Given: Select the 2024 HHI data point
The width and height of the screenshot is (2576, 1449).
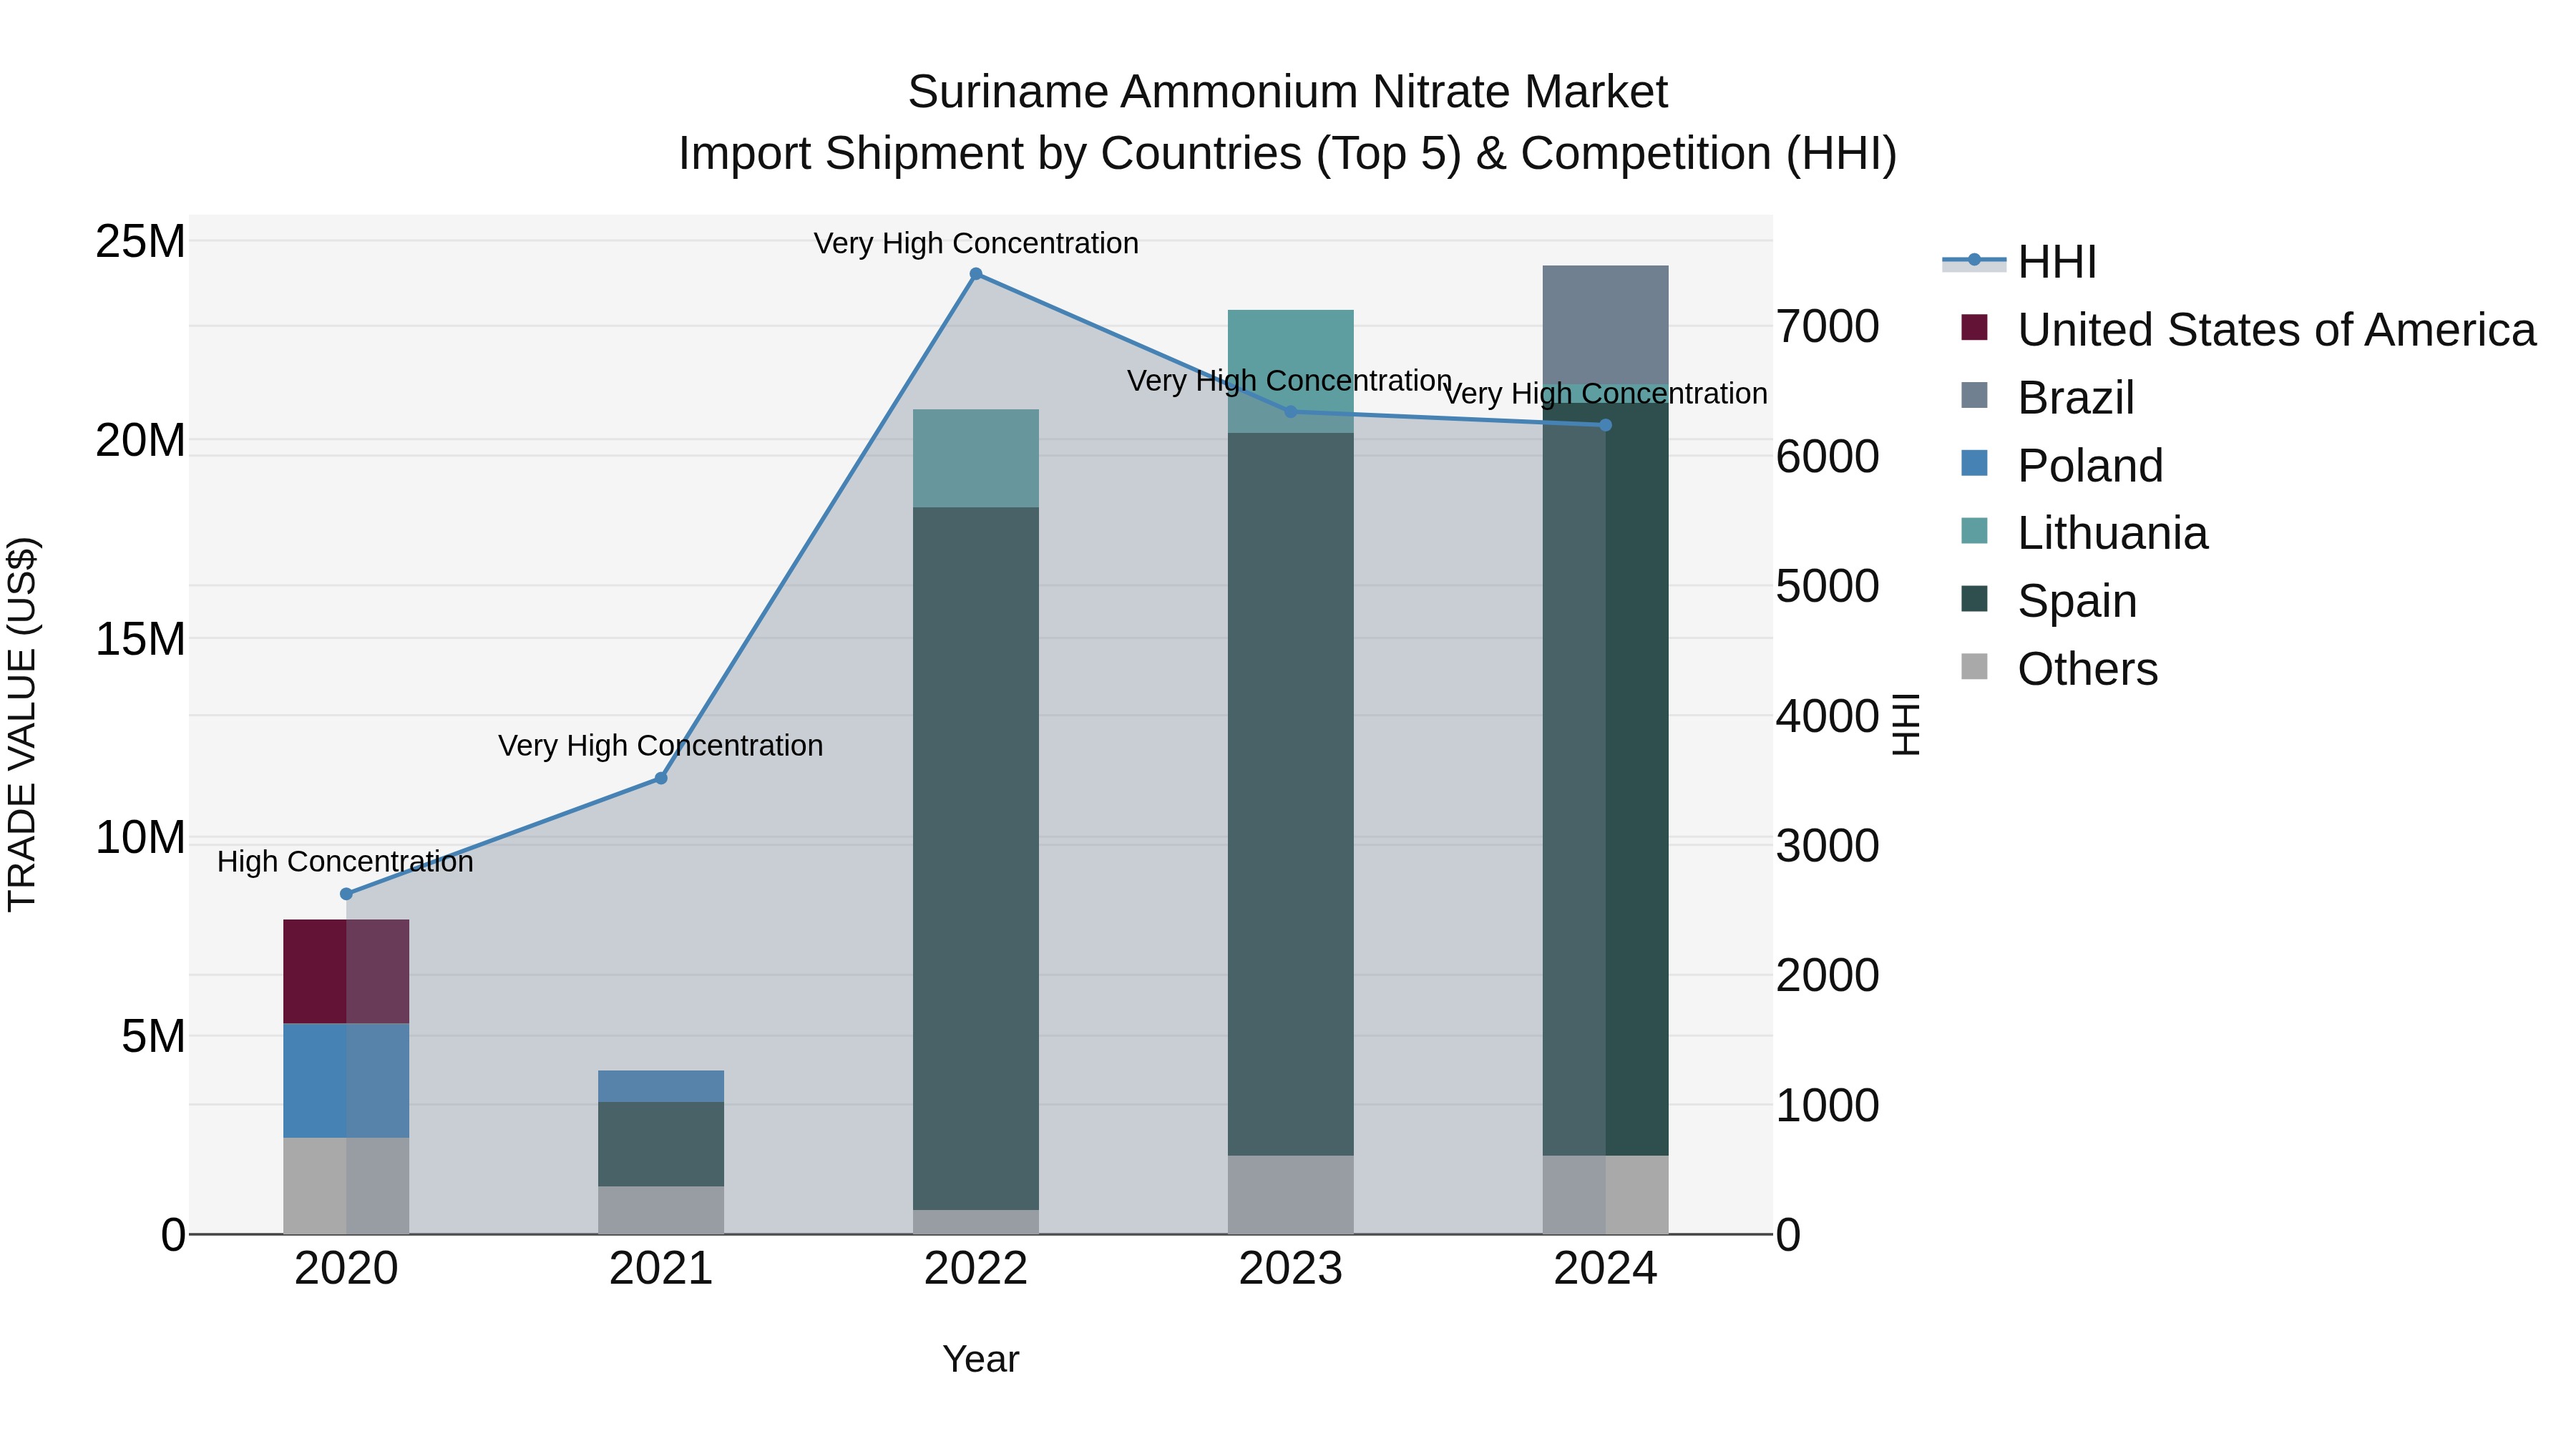Looking at the screenshot, I should coord(1606,425).
